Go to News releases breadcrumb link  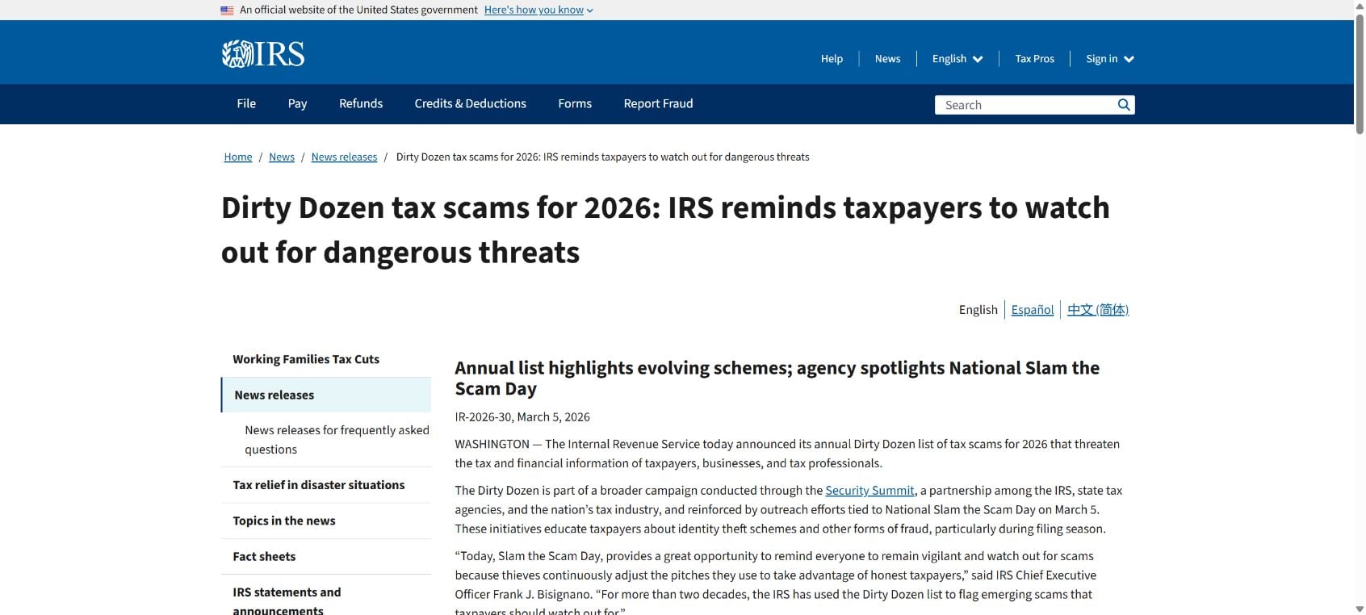tap(344, 157)
